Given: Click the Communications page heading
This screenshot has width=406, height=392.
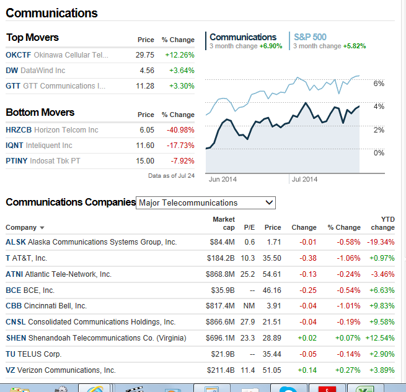Looking at the screenshot, I should point(51,13).
